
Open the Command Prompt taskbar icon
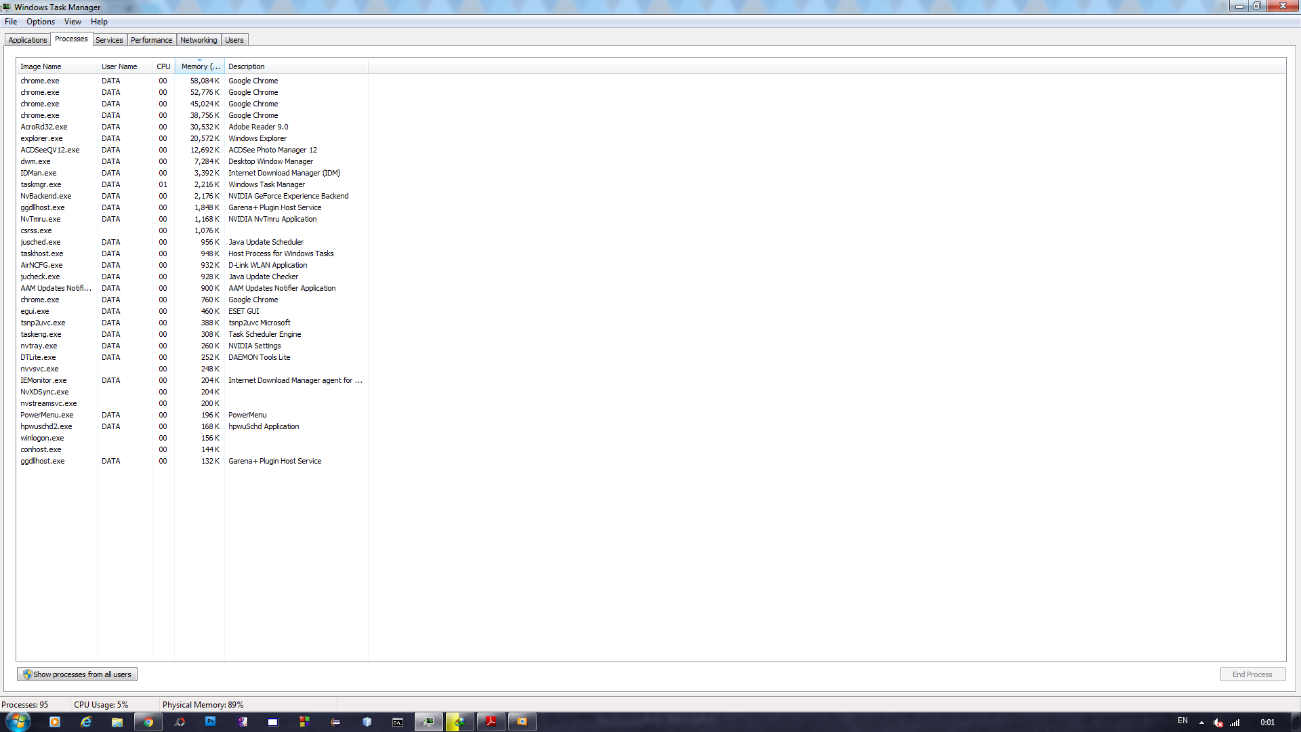click(x=398, y=722)
